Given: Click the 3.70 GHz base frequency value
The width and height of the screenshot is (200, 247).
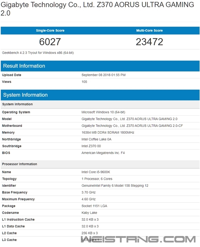Looking at the screenshot, I should [x=88, y=192].
